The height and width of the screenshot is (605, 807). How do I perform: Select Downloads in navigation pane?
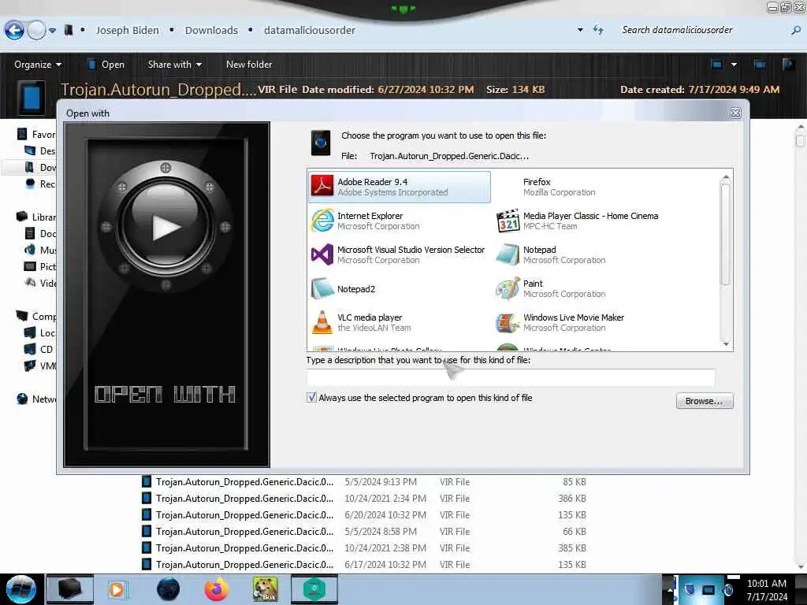pyautogui.click(x=40, y=167)
